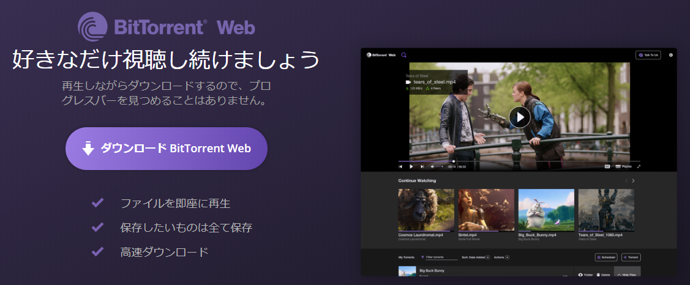Click the small play control in player bar

tap(411, 167)
